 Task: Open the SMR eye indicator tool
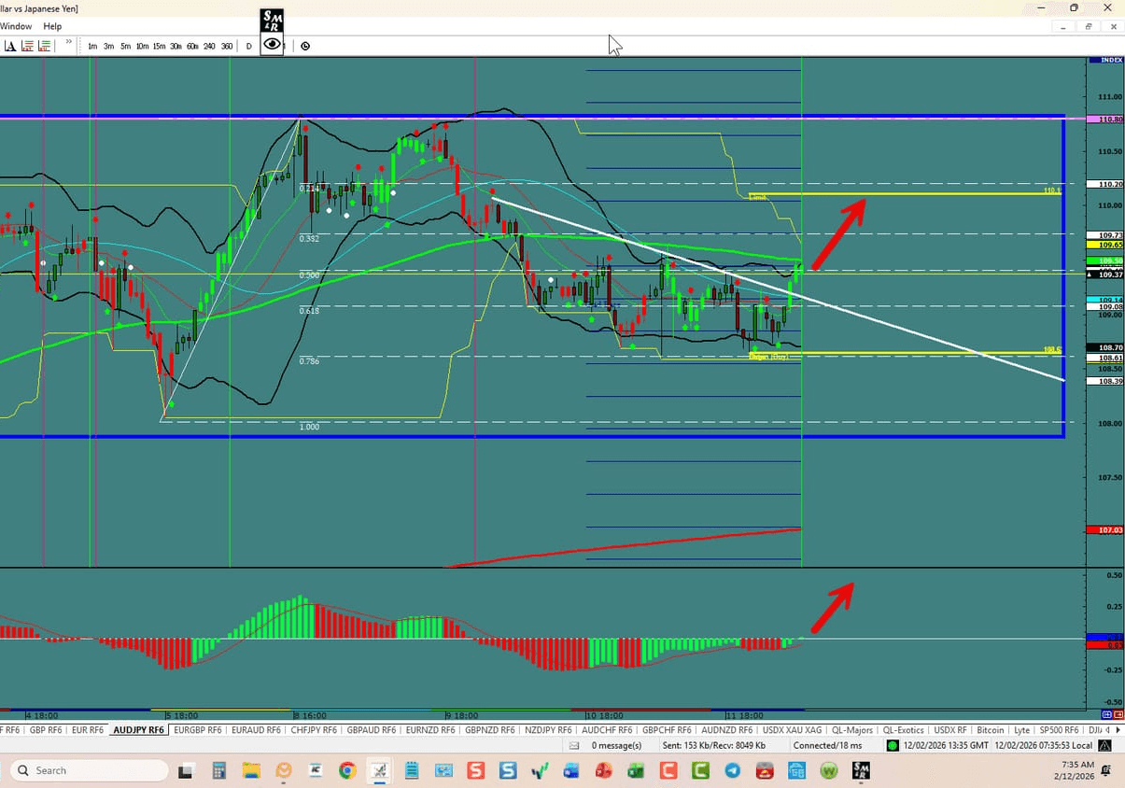tap(271, 44)
